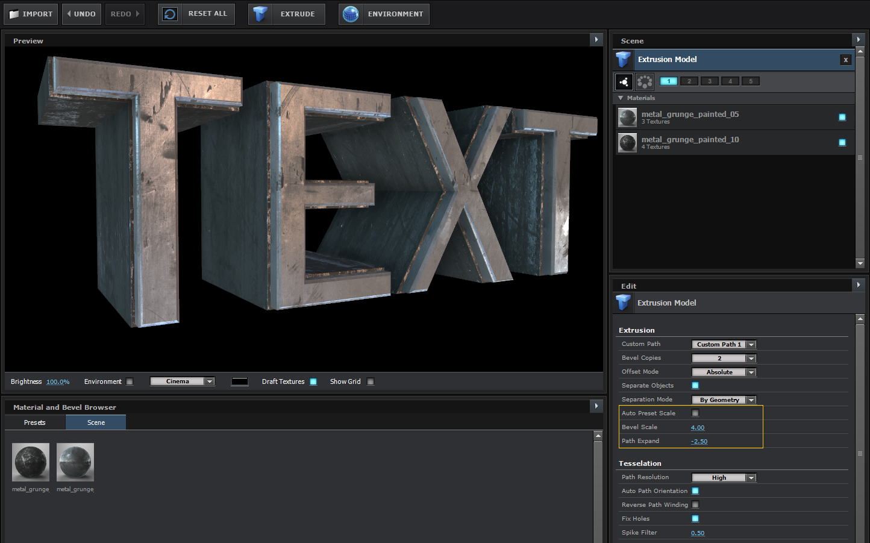The width and height of the screenshot is (870, 543).
Task: Enable the Show Grid checkbox
Action: click(x=371, y=381)
